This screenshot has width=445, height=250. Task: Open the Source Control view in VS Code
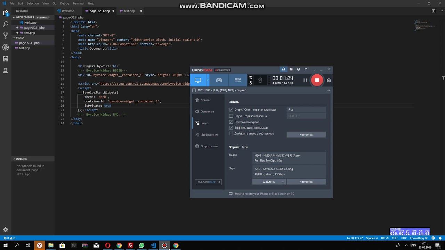coord(6,35)
